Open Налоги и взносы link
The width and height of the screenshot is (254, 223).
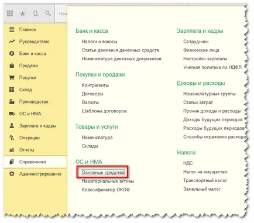[99, 42]
